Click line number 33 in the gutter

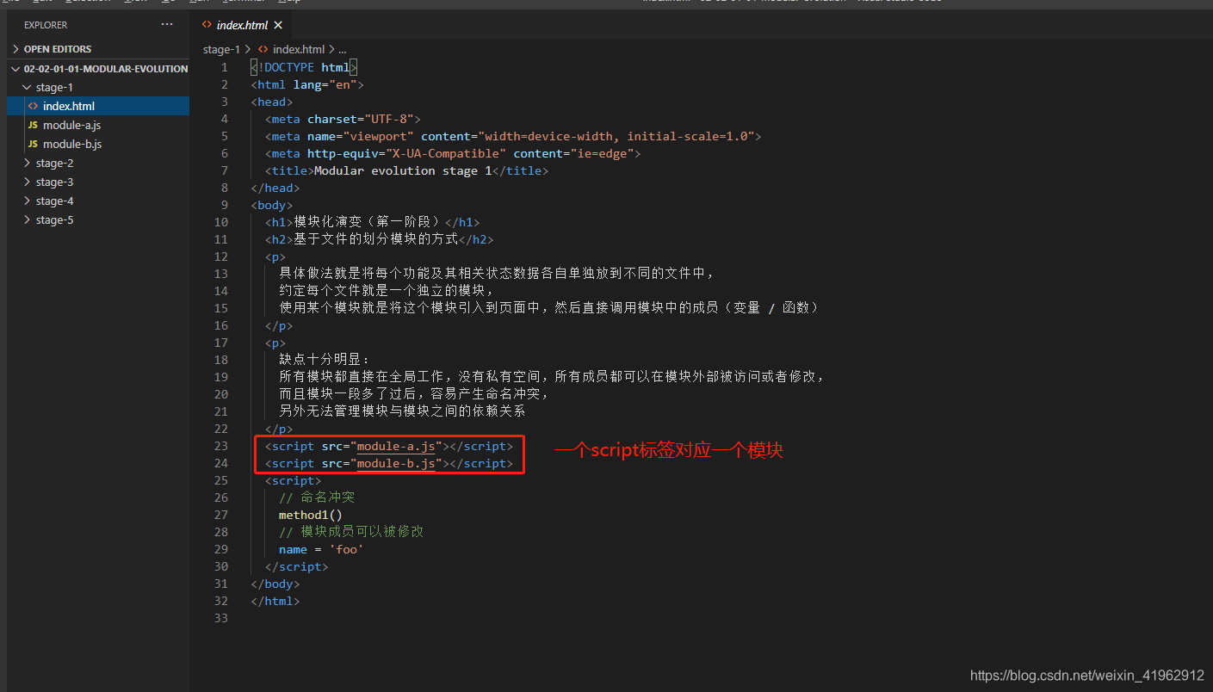221,618
